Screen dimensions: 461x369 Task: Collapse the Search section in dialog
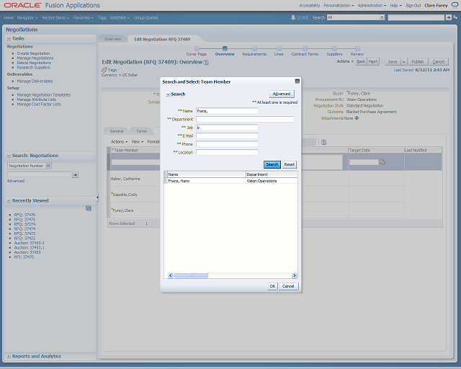168,94
